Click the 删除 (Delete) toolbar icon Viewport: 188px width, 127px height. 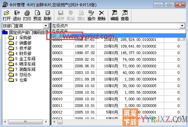(x=102, y=16)
